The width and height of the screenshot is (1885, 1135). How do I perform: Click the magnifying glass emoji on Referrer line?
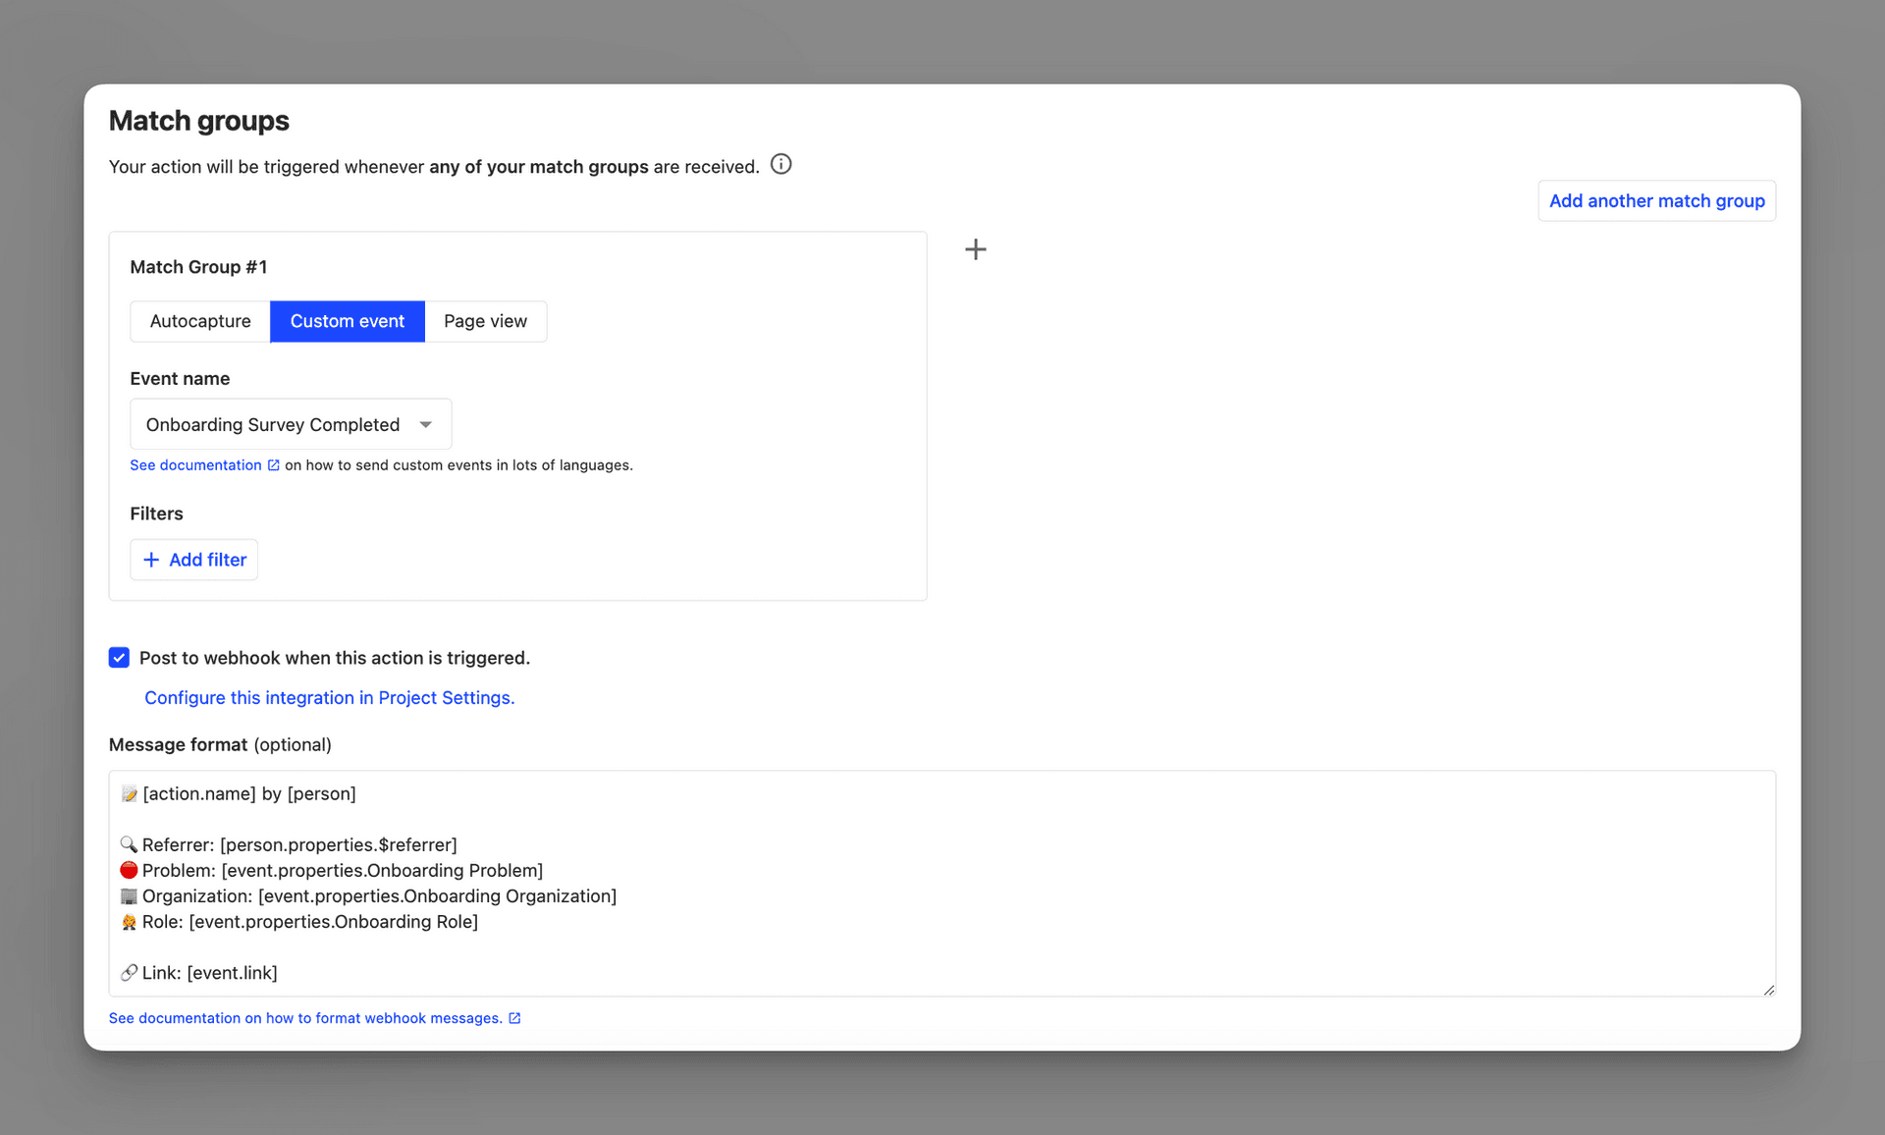point(129,845)
